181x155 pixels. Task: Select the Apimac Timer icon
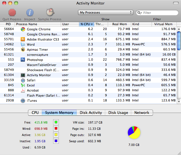(23, 50)
